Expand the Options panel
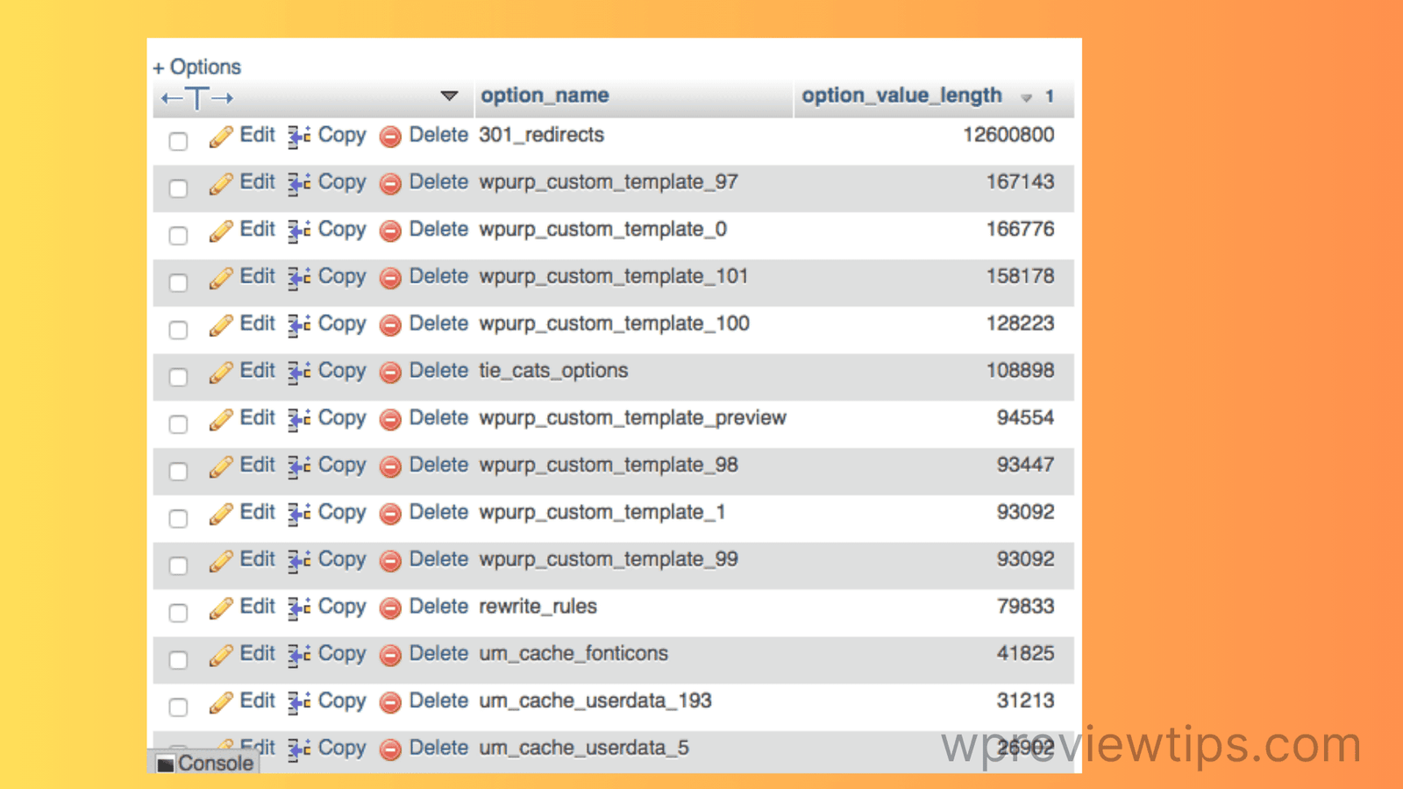 tap(196, 67)
